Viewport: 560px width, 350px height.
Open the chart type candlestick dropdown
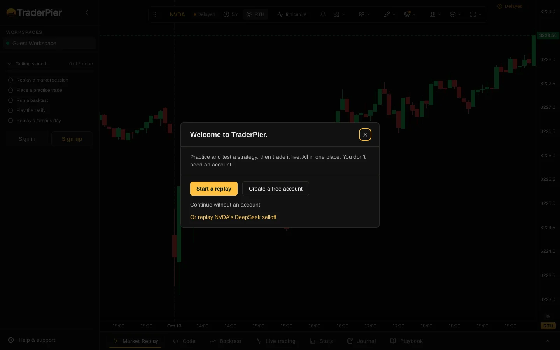pos(435,14)
